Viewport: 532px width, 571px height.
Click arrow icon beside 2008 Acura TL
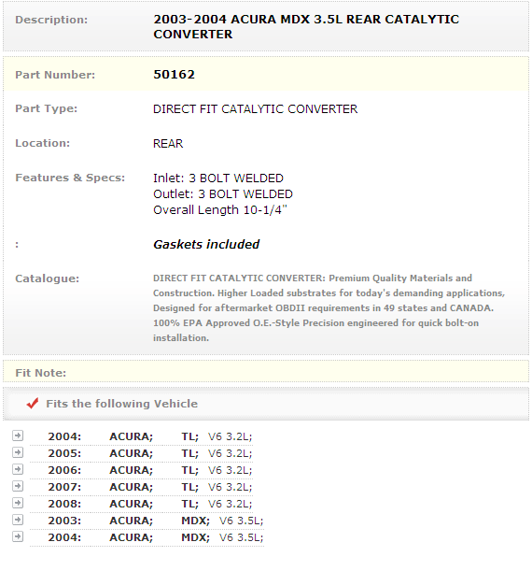pyautogui.click(x=18, y=503)
